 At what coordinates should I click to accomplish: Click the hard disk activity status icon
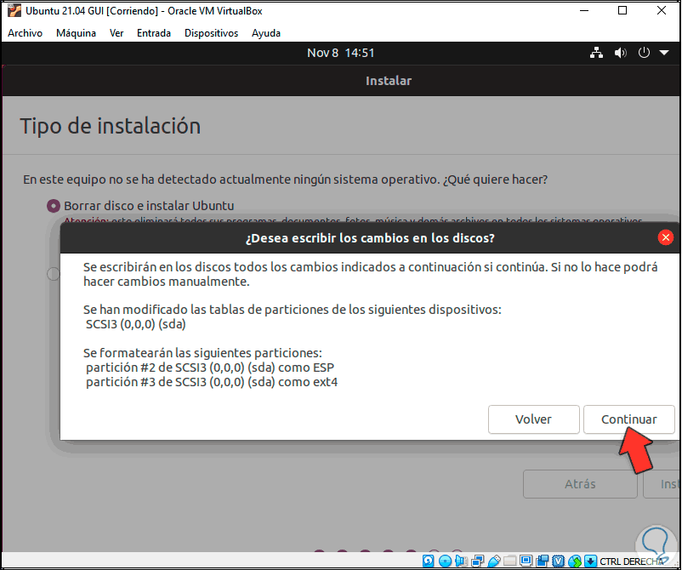tap(428, 561)
